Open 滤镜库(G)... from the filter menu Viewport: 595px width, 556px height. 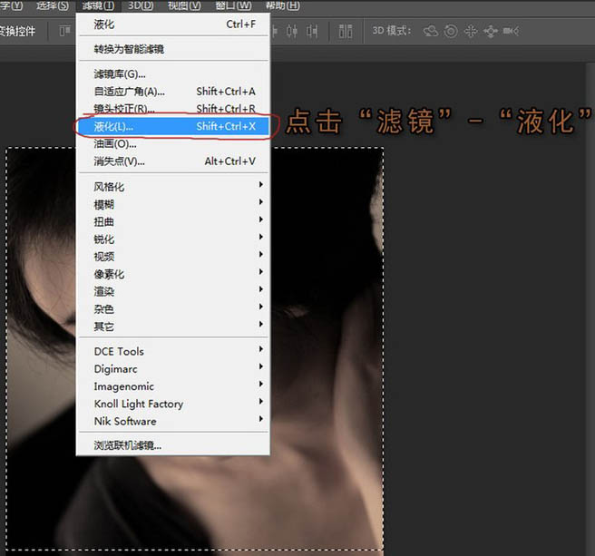[173, 74]
